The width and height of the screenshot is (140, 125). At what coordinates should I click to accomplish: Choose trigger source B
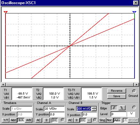coord(130,120)
